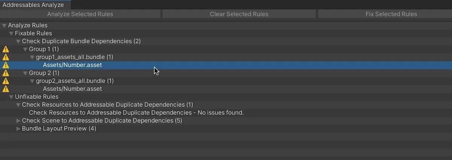Click warning icon beside Group 2
Screen dimensions: 452x160
[x=6, y=73]
